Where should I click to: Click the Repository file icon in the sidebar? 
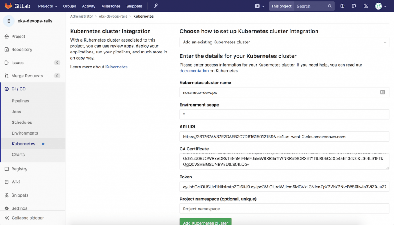pyautogui.click(x=7, y=50)
